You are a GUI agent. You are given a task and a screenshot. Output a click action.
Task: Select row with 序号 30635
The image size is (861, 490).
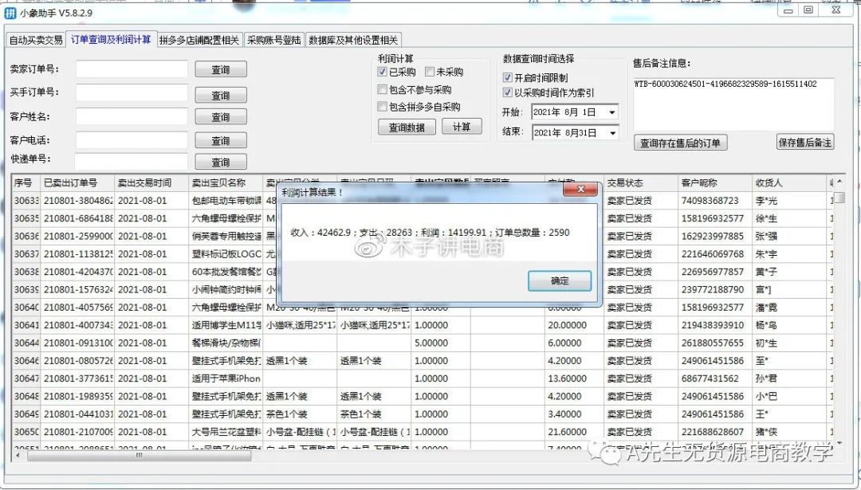click(26, 218)
